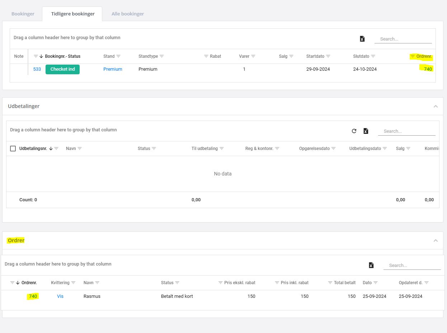This screenshot has height=333, width=447.
Task: Open booking number 533 link
Action: 37,69
